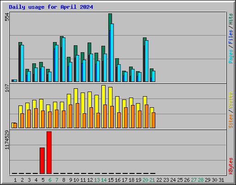Click the cyan pages bar for day 2

pyautogui.click(x=22, y=63)
